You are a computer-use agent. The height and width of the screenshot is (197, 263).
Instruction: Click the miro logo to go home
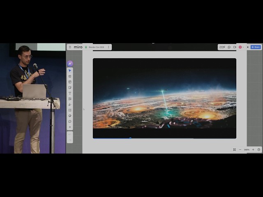[78, 47]
